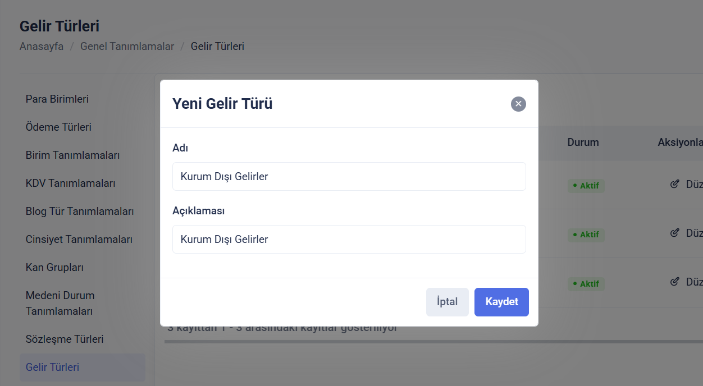
Task: Open Cinsiyet Tanımlamaları in the sidebar
Action: (79, 240)
